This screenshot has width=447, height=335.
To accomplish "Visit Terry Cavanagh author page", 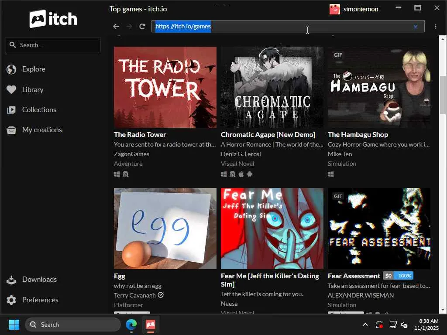I will [x=135, y=295].
